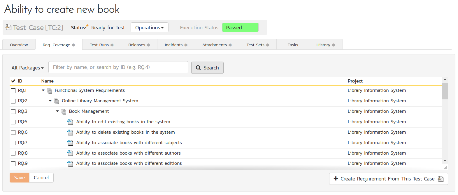This screenshot has width=458, height=195.
Task: Click the requirement filter search field
Action: coord(118,67)
